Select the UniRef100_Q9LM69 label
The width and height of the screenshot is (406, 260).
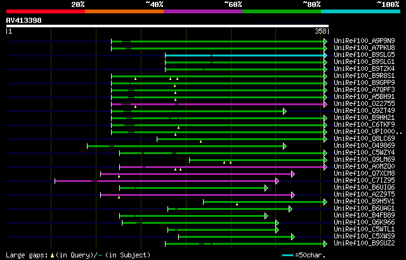(x=364, y=160)
